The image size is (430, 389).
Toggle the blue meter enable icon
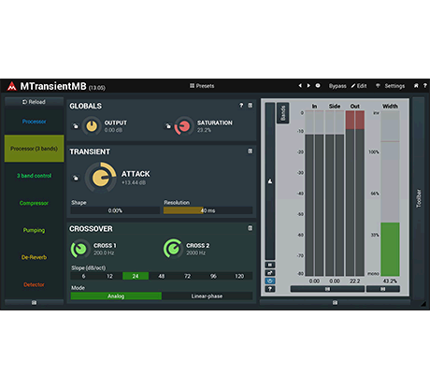coord(270,281)
